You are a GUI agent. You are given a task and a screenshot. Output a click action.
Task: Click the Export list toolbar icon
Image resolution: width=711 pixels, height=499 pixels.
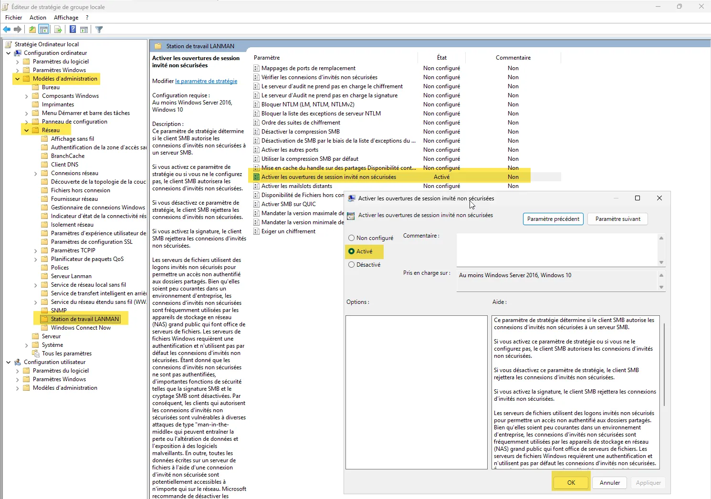tap(58, 30)
